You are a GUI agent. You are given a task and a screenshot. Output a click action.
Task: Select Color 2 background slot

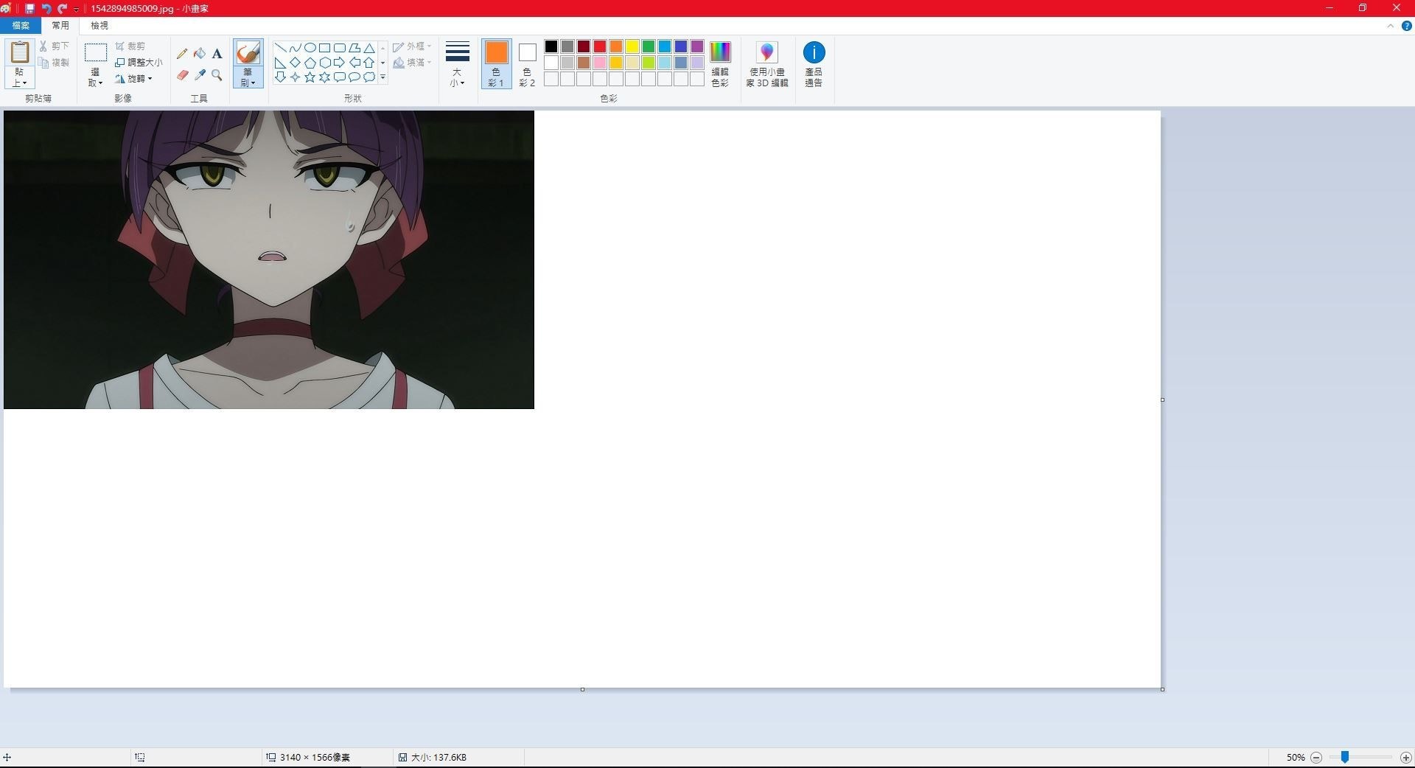tap(527, 63)
